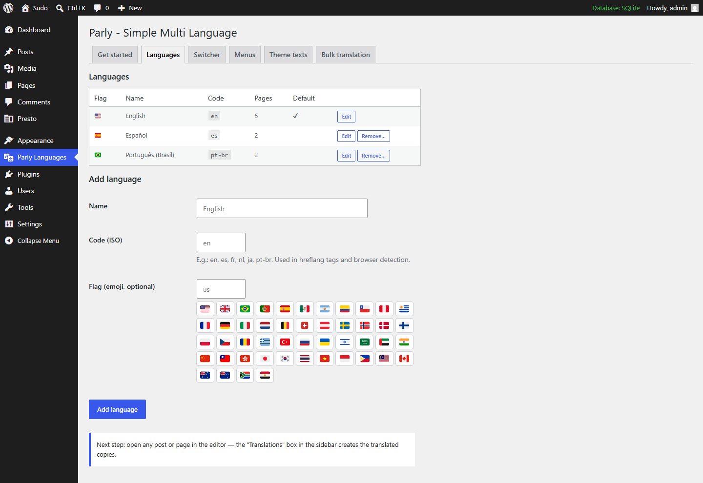Choose the Vietnam flag button
Viewport: 703px width, 483px height.
[x=325, y=359]
